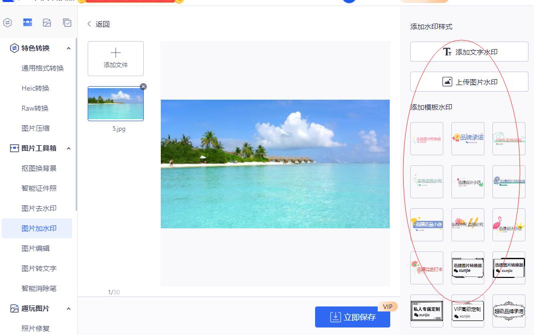This screenshot has height=335, width=534.
Task: Activate the blue toolbox icon at the top
Action: click(27, 22)
